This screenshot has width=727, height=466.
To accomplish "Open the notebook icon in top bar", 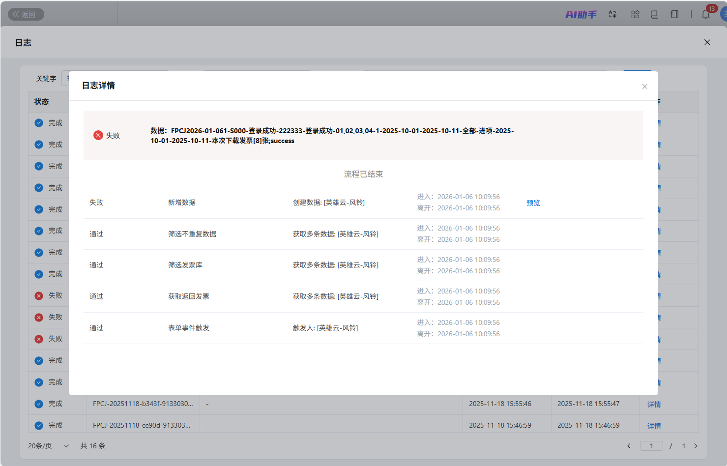I will [674, 15].
